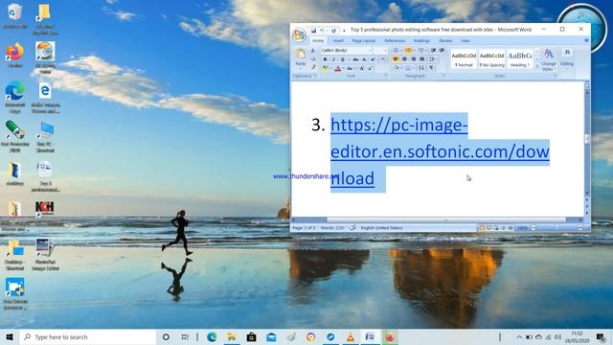
Task: Open the Office Button menu in Word
Action: click(x=300, y=34)
